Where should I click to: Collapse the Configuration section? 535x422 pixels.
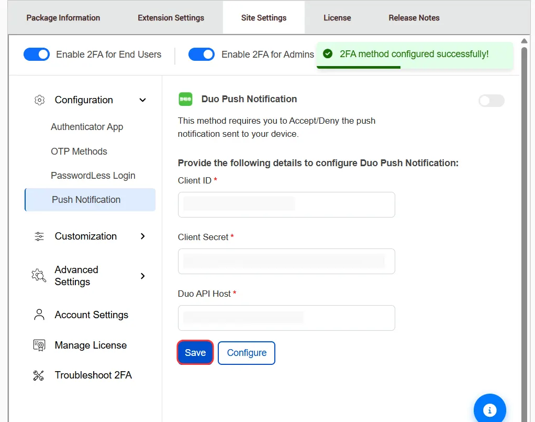pyautogui.click(x=142, y=100)
